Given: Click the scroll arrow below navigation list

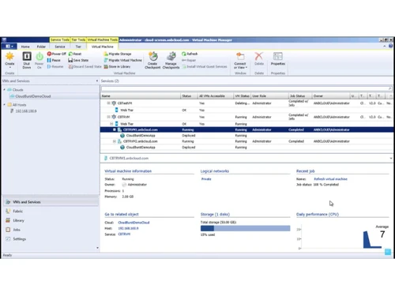Looking at the screenshot, I should (97, 248).
